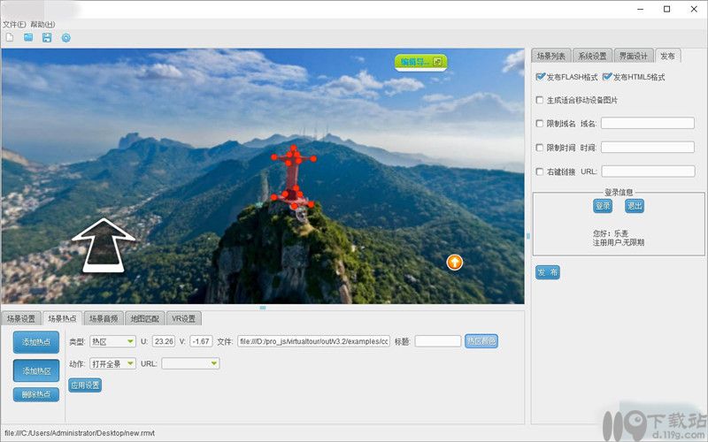Select the red hot-area polygon on the statue

pos(293,178)
